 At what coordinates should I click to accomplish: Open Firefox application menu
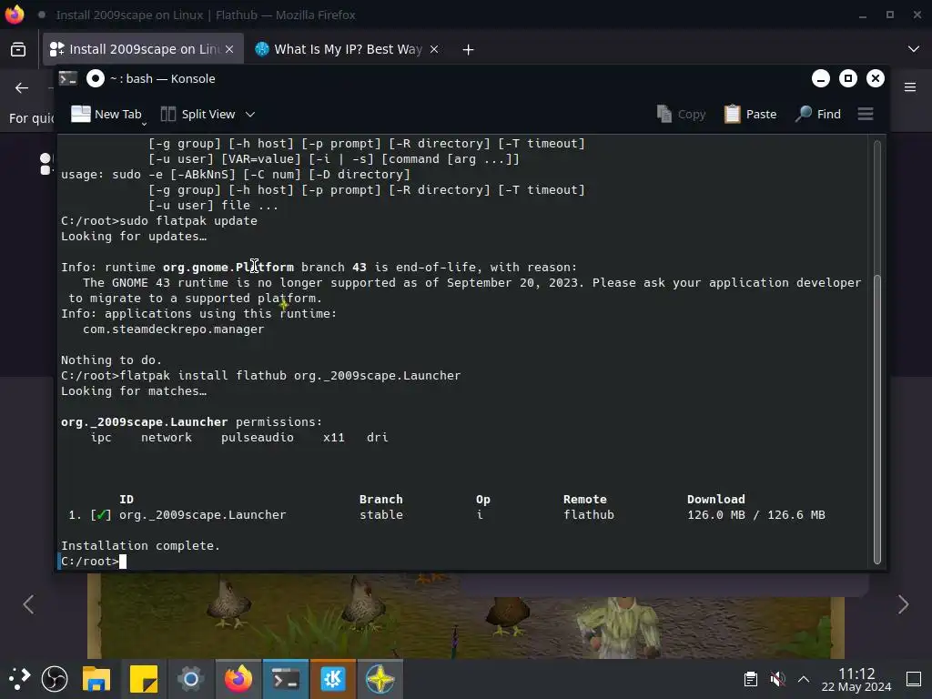[x=910, y=87]
